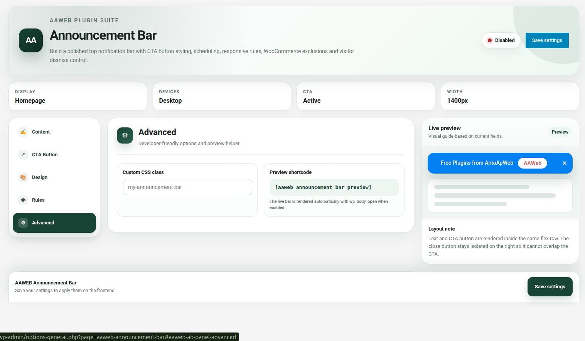Image resolution: width=585 pixels, height=341 pixels.
Task: Dismiss the preview bar with the X
Action: click(x=565, y=163)
